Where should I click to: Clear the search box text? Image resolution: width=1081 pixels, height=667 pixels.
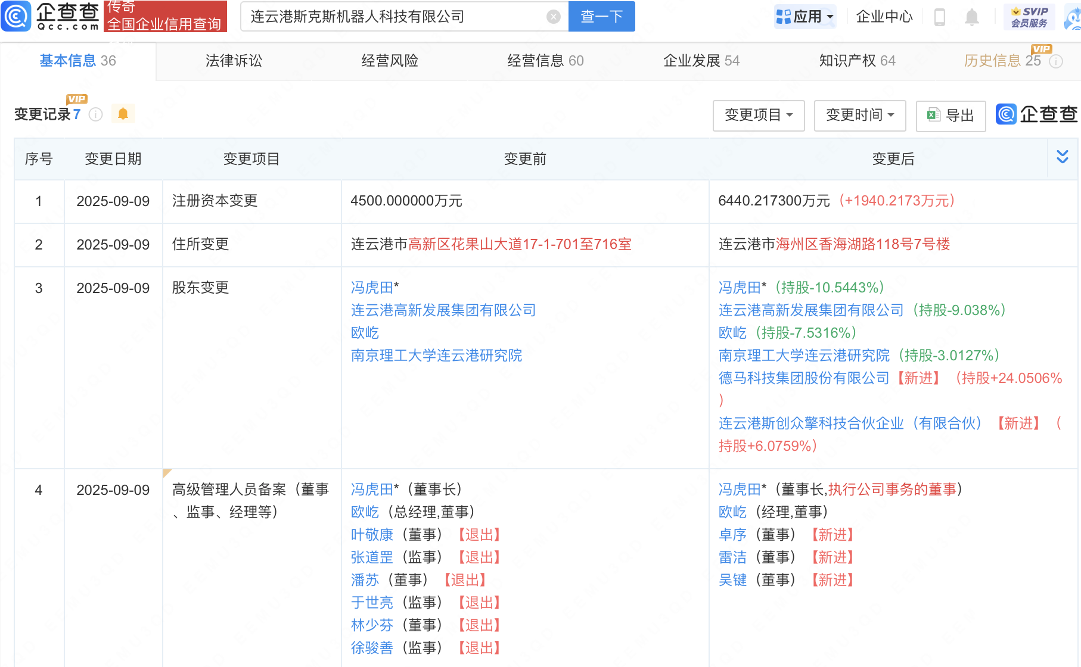click(553, 17)
